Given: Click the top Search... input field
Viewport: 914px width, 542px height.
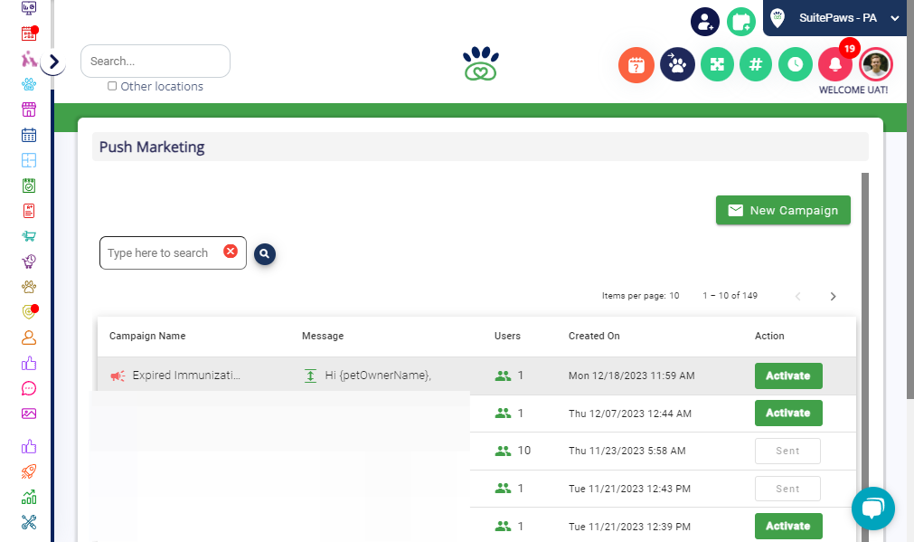Looking at the screenshot, I should [155, 62].
